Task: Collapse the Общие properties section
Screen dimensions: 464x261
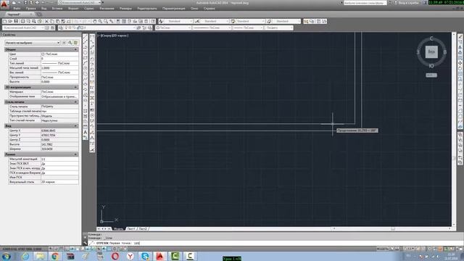Action: [75, 49]
